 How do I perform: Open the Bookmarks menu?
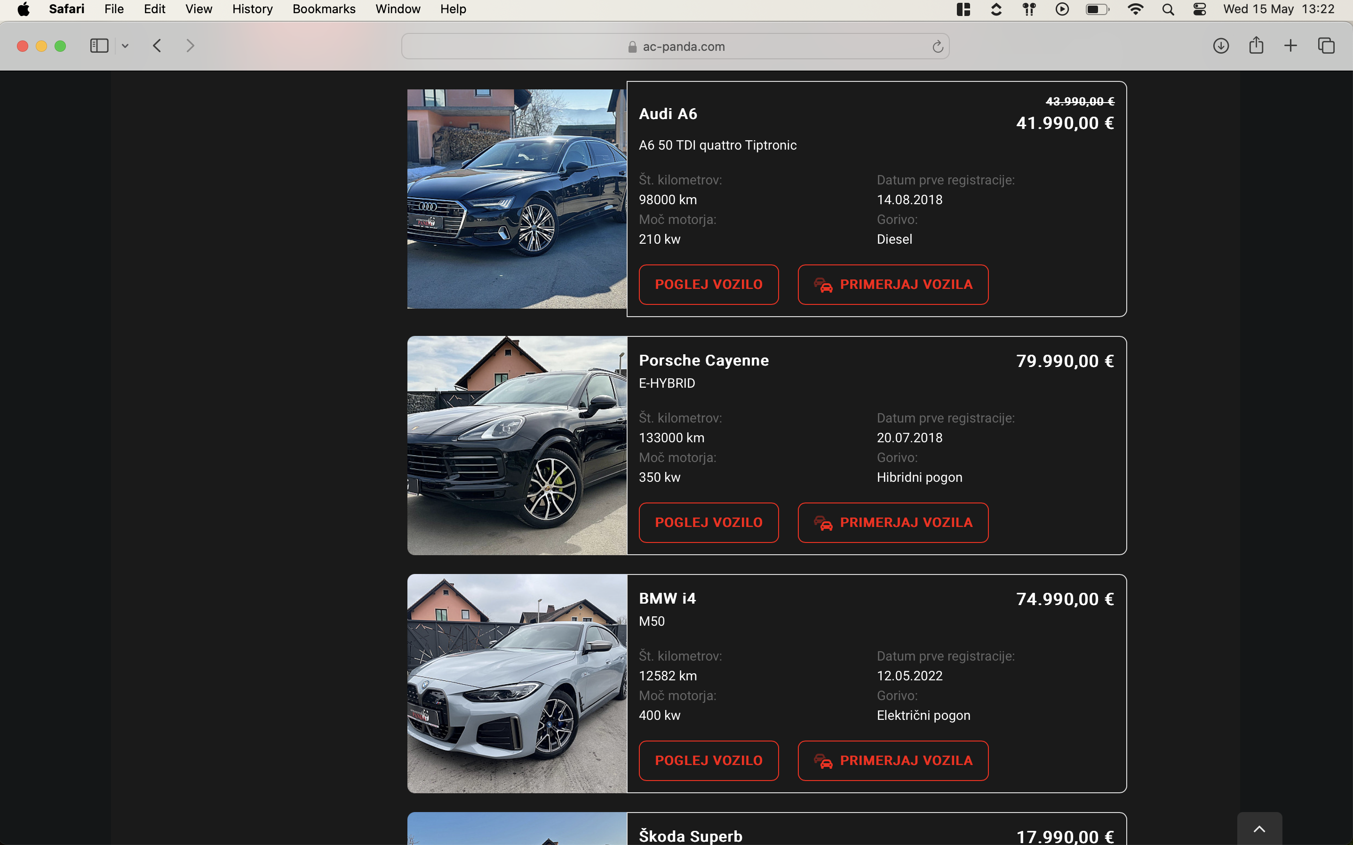[x=324, y=9]
